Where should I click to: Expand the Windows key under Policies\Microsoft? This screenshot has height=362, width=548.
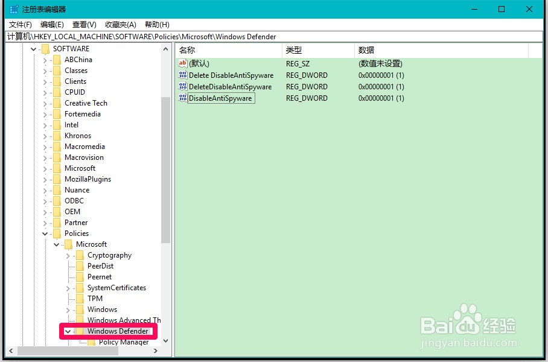pyautogui.click(x=68, y=310)
